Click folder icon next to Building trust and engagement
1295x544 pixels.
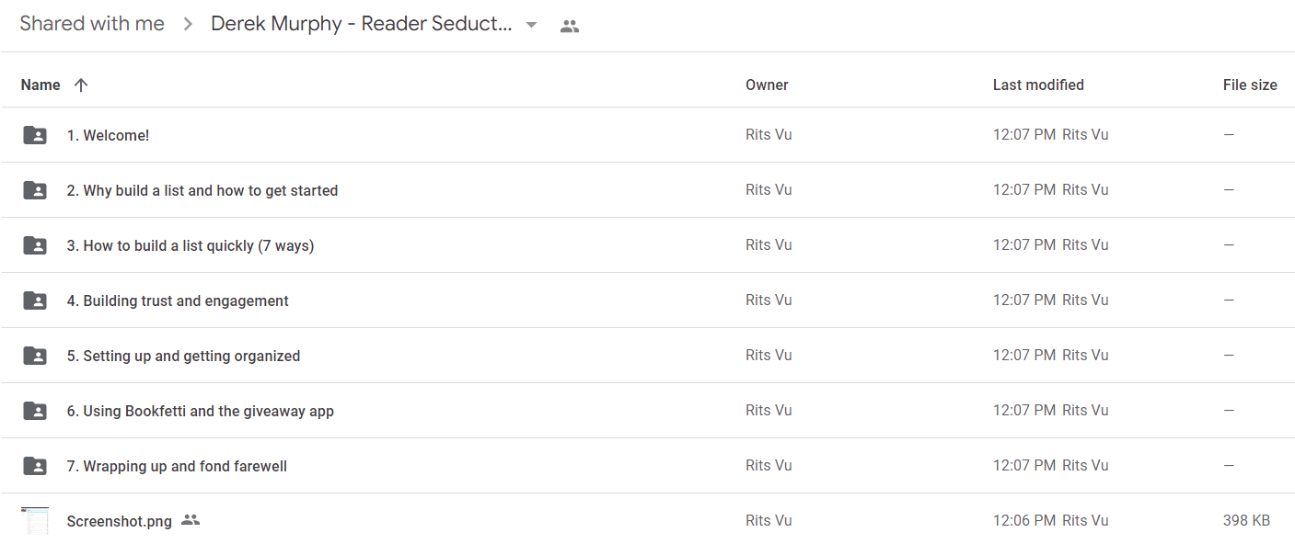tap(35, 300)
